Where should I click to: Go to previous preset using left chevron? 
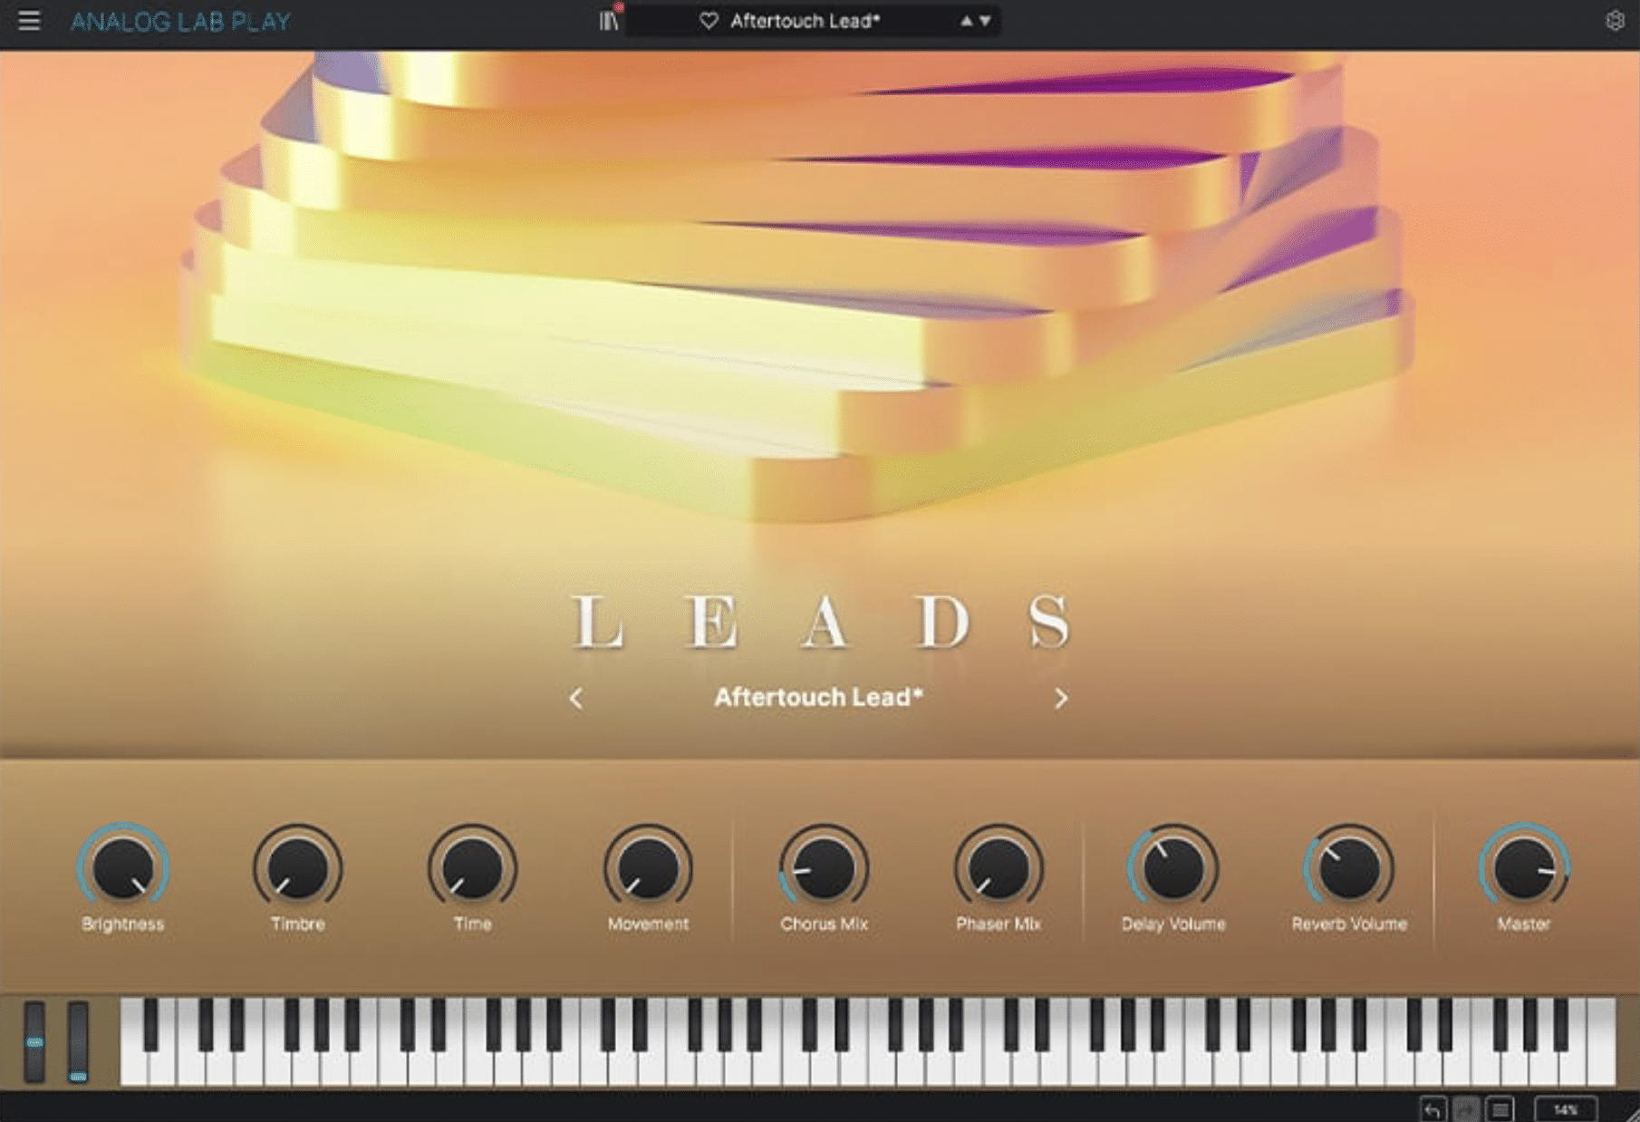(575, 698)
